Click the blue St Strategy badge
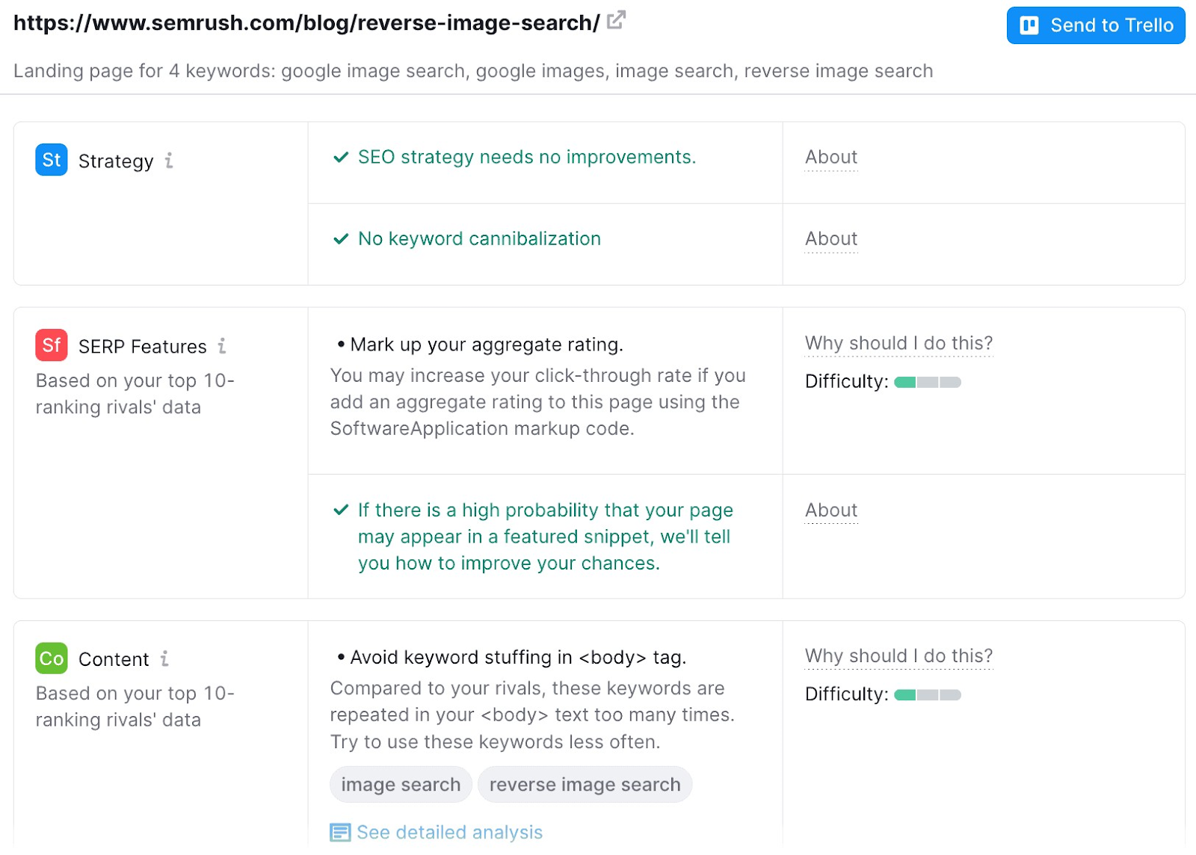1196x855 pixels. click(52, 160)
